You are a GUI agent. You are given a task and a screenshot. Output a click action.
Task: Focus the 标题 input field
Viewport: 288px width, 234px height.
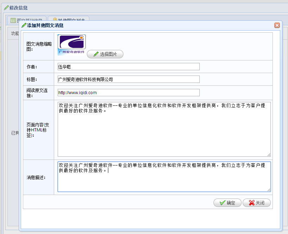(129, 79)
